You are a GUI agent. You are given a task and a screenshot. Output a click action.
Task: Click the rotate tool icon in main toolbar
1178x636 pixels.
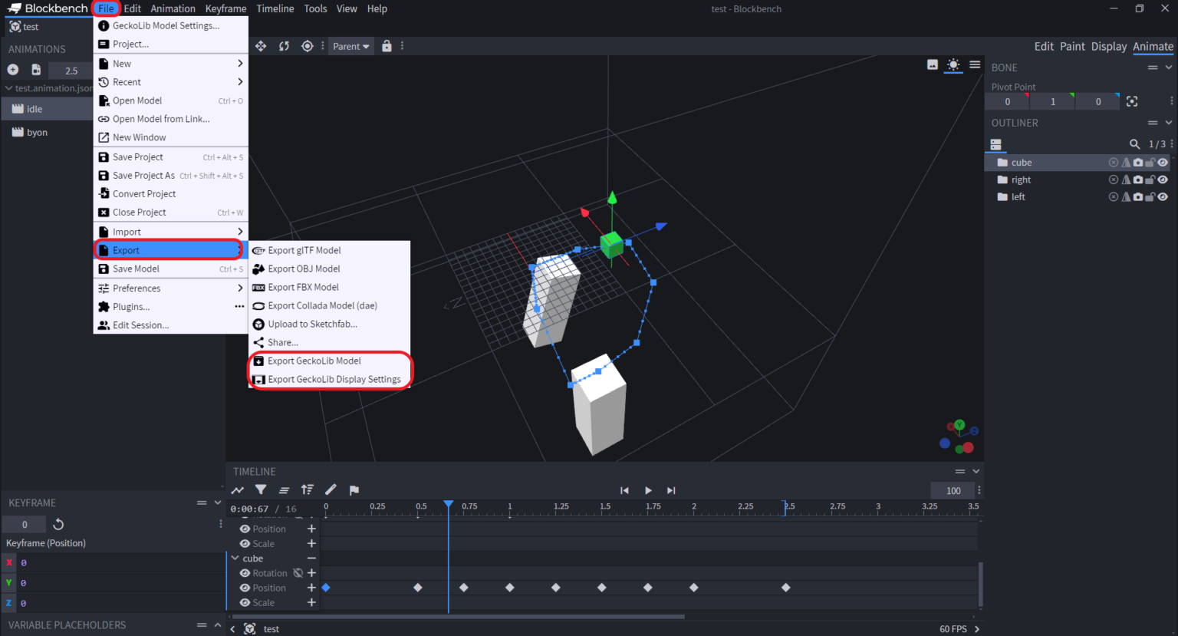284,46
